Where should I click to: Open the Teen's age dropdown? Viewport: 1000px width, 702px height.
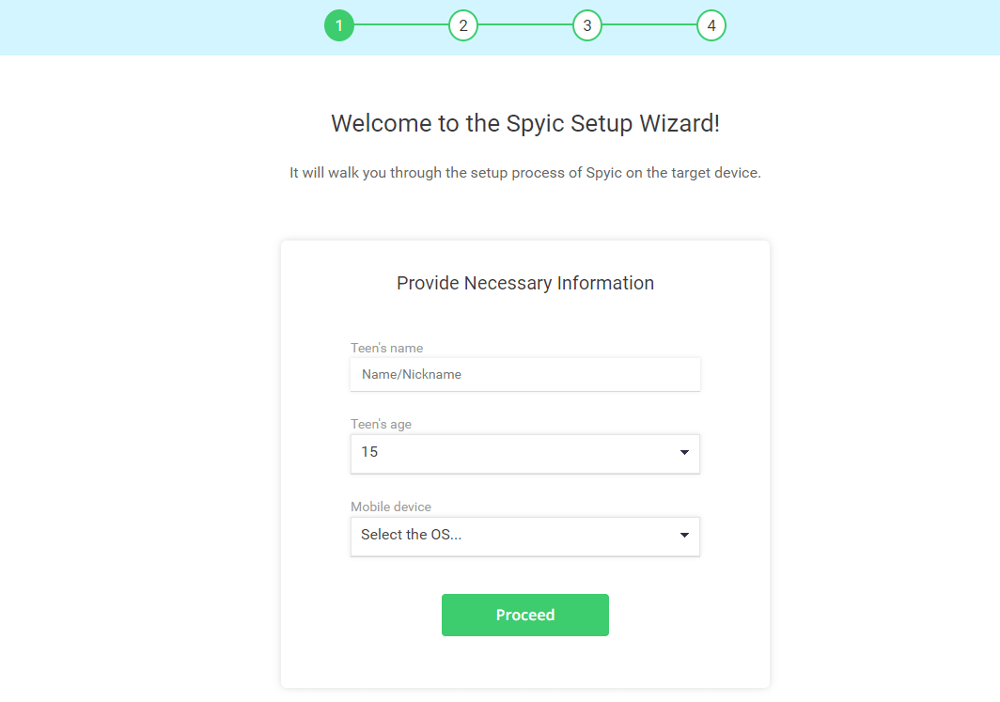click(524, 453)
